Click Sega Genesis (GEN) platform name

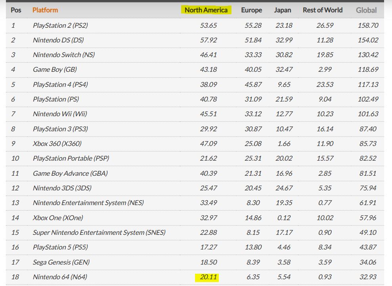[61, 262]
